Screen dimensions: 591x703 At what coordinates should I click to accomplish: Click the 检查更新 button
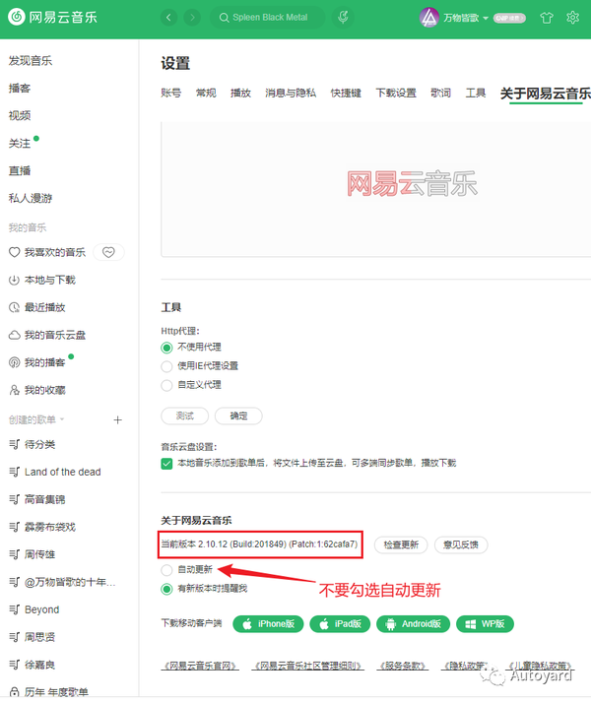[x=401, y=544]
